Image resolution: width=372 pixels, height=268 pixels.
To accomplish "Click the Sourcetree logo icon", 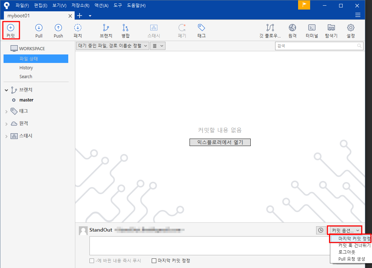I will pos(7,5).
